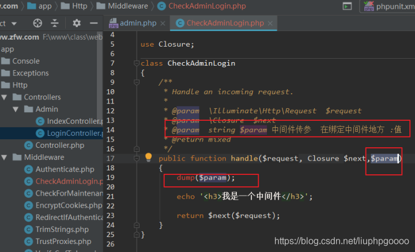The height and width of the screenshot is (252, 415).
Task: Click the run configuration icon beside phpunit
Action: [x=347, y=6]
